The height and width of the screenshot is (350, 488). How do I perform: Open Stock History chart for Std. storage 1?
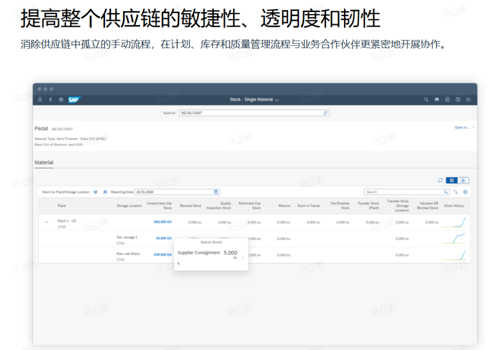[454, 238]
